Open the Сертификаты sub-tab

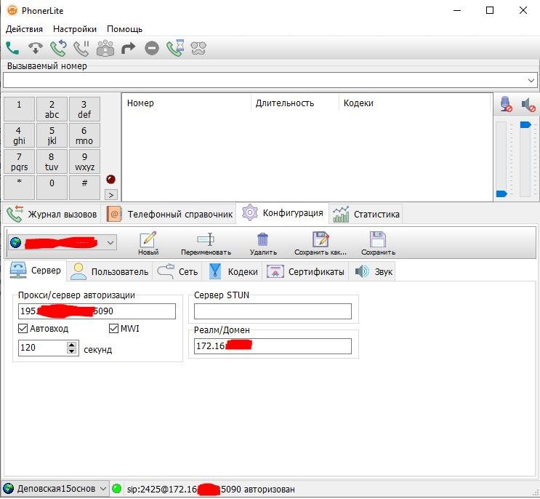(305, 271)
